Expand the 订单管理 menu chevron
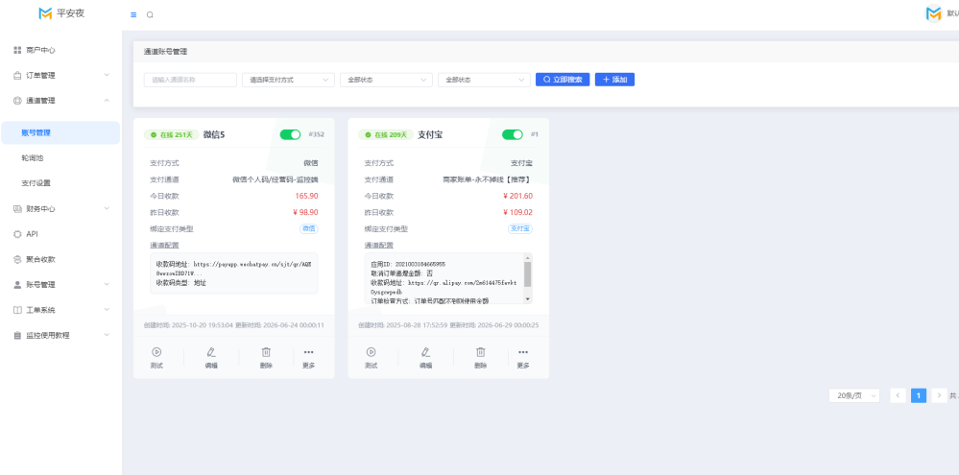 pos(107,75)
